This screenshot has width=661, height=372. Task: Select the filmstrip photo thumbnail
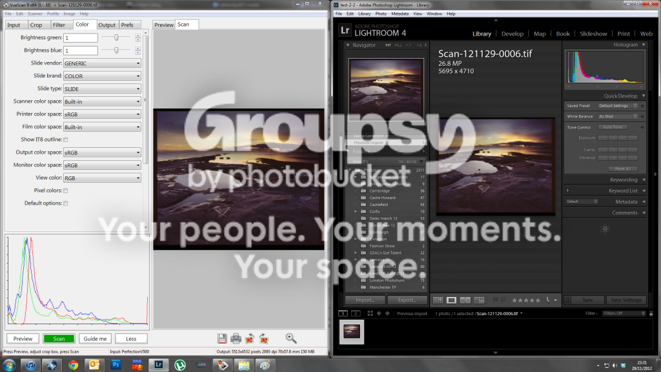point(352,331)
